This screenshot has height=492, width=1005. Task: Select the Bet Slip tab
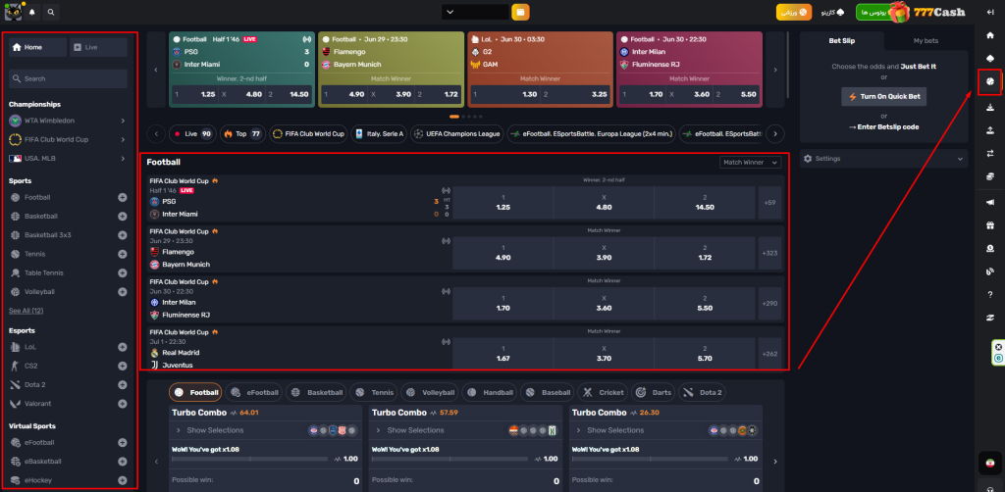tap(841, 40)
